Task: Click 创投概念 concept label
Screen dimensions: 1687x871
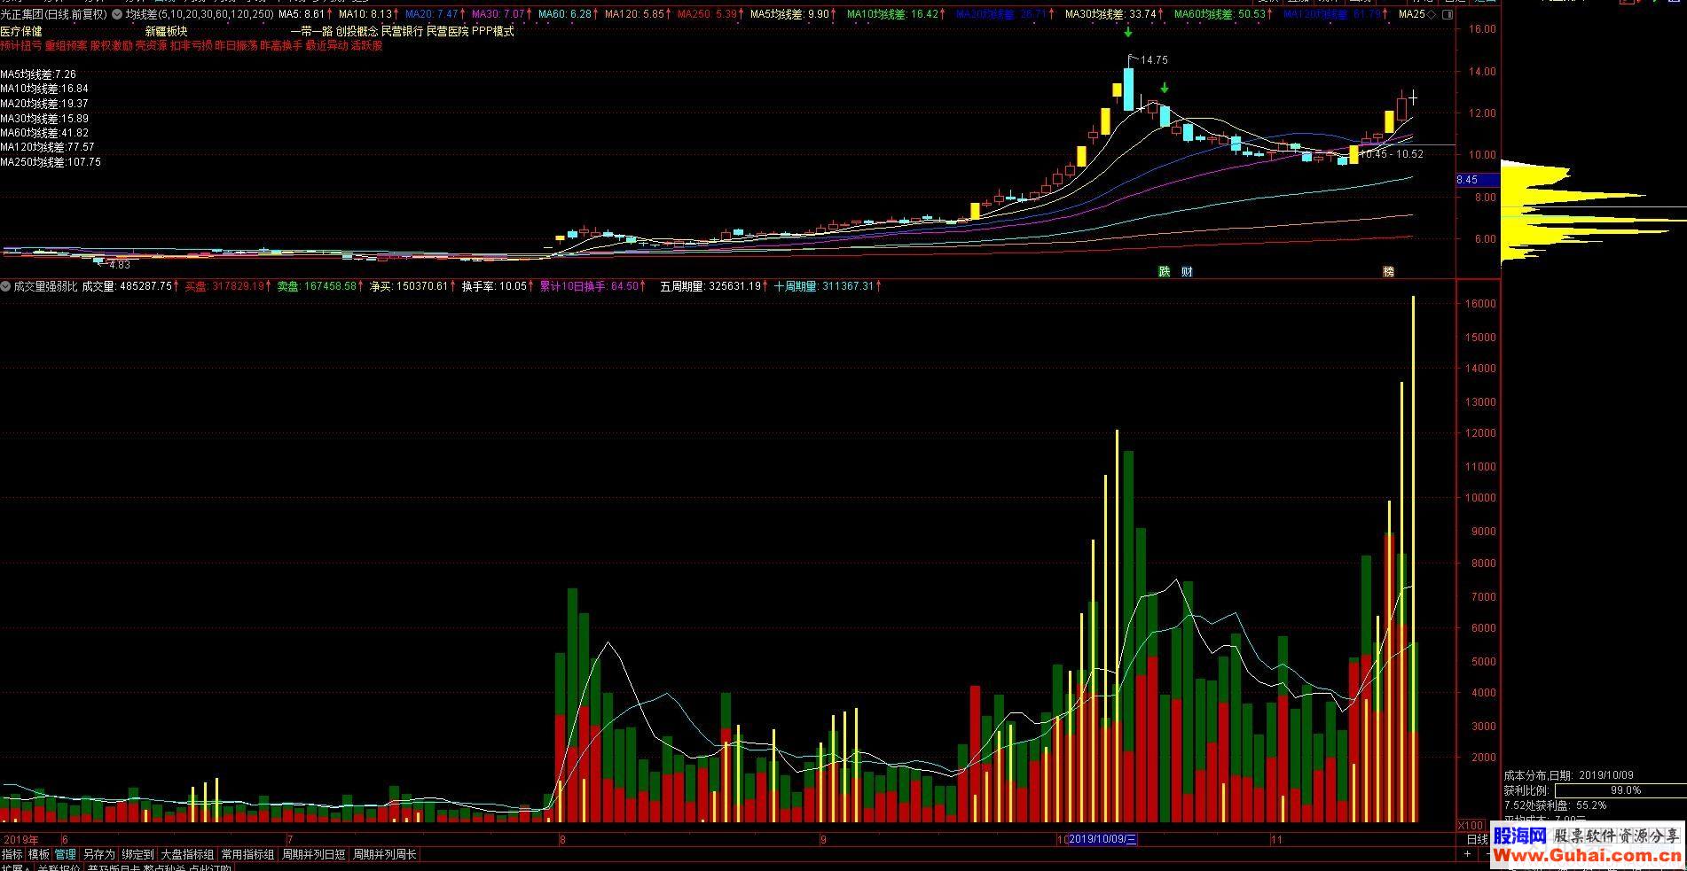Action: coord(357,31)
